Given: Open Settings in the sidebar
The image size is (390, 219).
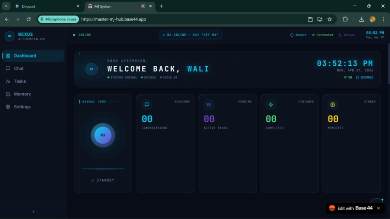Looking at the screenshot, I should 33,107.
